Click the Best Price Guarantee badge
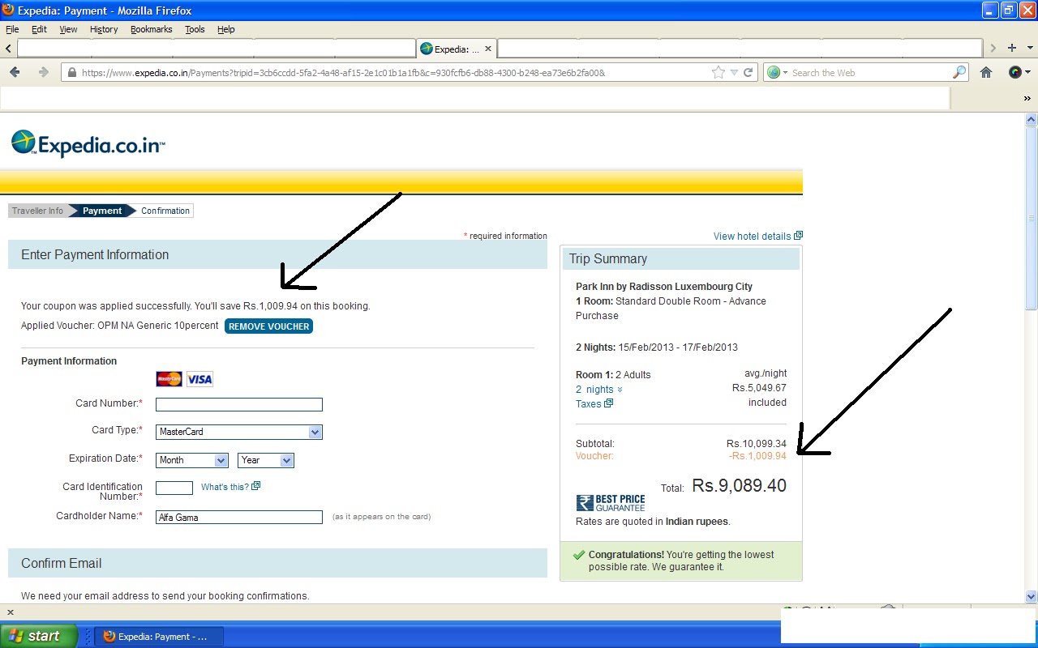Image resolution: width=1038 pixels, height=648 pixels. (x=611, y=503)
